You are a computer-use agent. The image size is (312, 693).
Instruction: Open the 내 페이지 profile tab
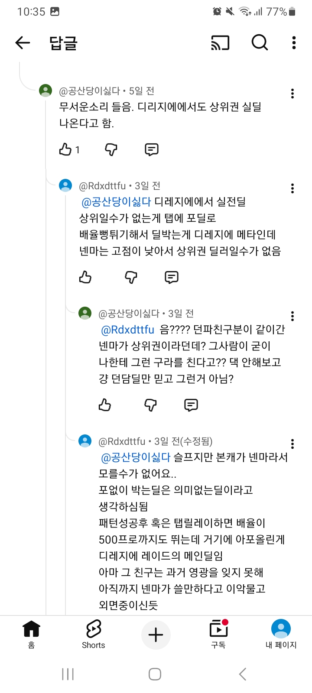(281, 634)
